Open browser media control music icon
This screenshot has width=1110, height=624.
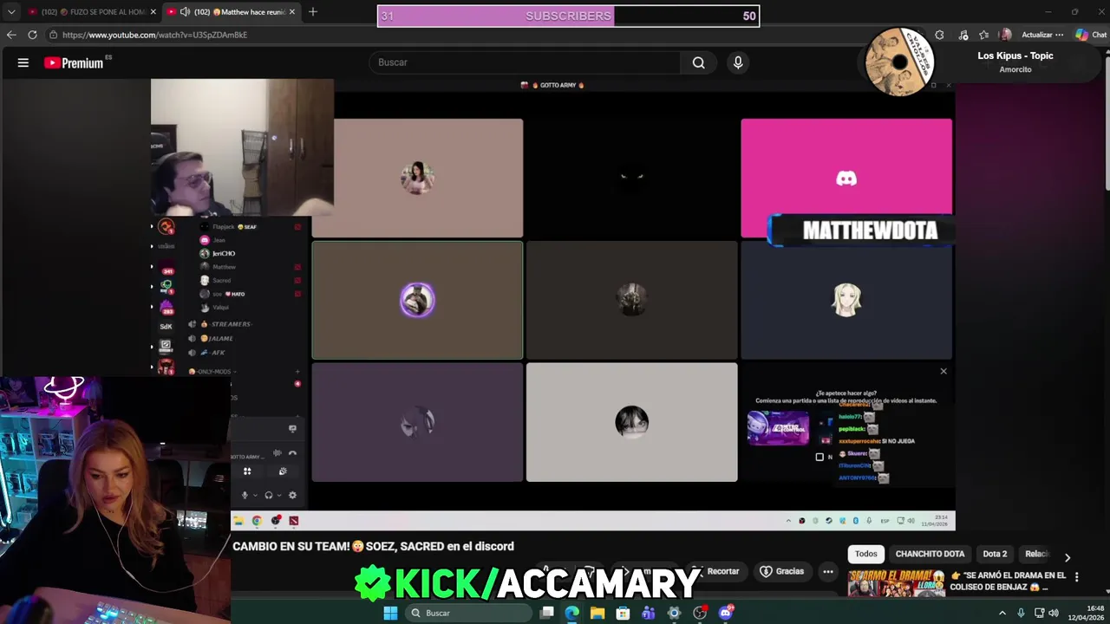click(x=963, y=35)
